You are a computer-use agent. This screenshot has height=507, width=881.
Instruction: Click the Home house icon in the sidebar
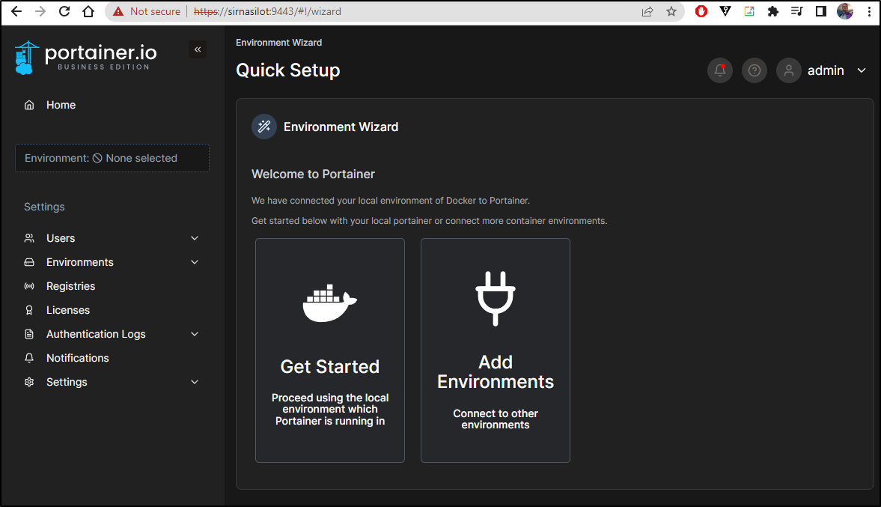[29, 105]
